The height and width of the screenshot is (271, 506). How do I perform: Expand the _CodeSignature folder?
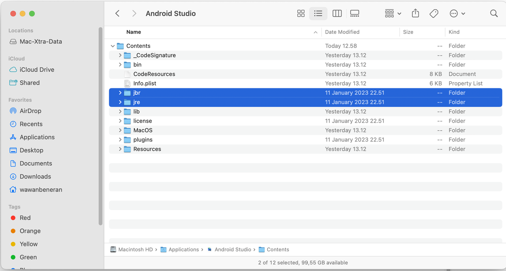120,55
